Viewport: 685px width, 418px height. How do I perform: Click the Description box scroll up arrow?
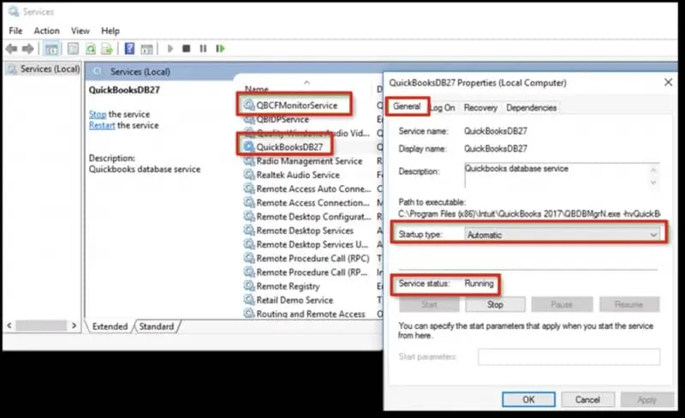[x=653, y=170]
